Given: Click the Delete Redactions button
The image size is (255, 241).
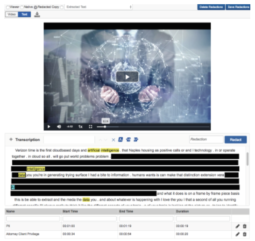Looking at the screenshot, I should pyautogui.click(x=211, y=7).
